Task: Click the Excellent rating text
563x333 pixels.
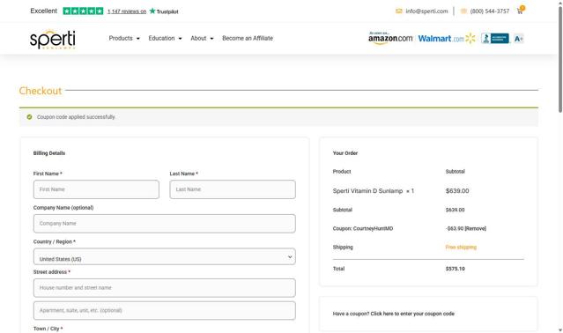Action: tap(44, 11)
